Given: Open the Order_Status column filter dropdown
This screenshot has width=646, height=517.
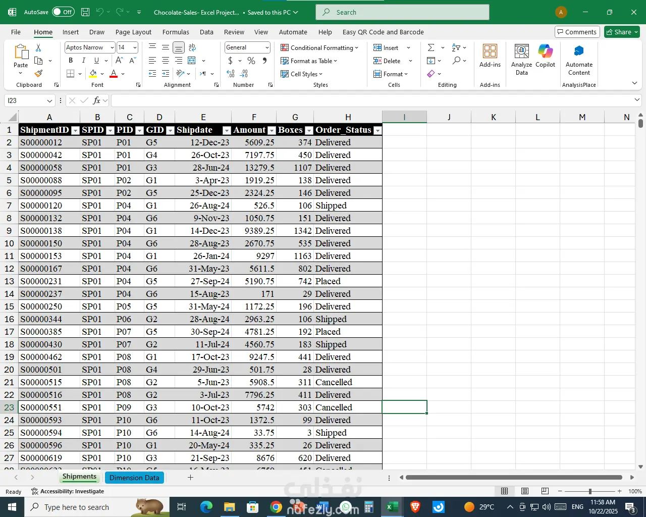Looking at the screenshot, I should click(x=377, y=130).
